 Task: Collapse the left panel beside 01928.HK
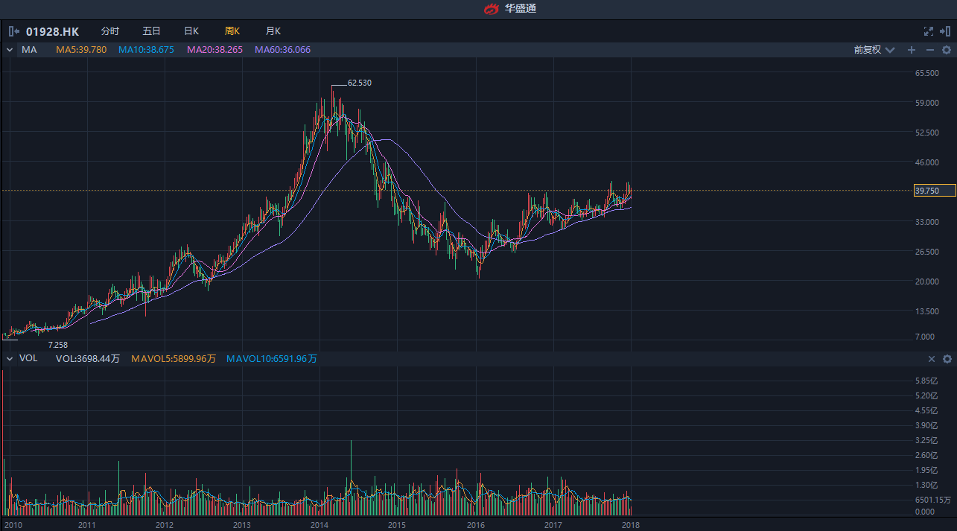[14, 31]
